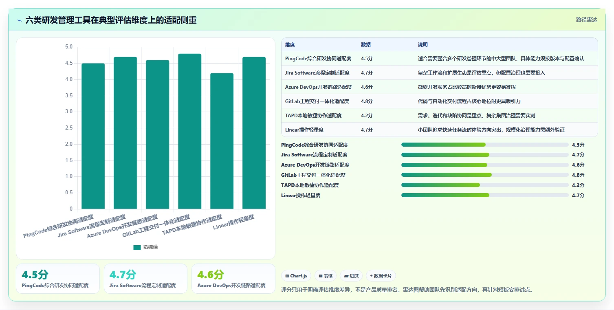Open the 4.6分 Azure DevOps data card
The width and height of the screenshot is (614, 310).
click(233, 279)
